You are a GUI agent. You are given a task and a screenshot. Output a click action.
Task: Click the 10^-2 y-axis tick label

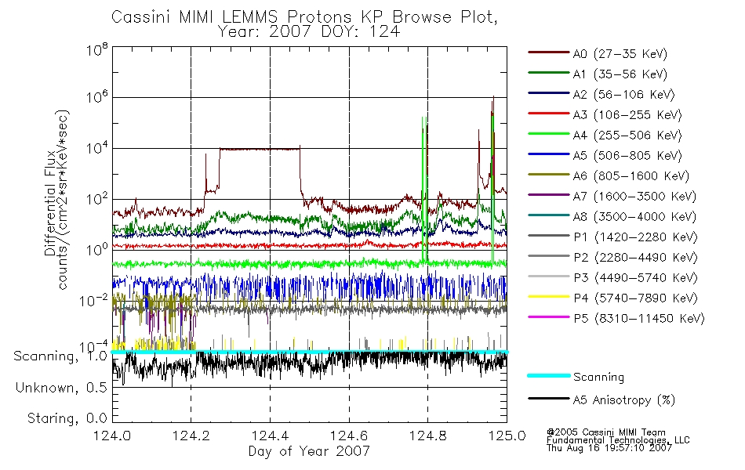(x=93, y=300)
